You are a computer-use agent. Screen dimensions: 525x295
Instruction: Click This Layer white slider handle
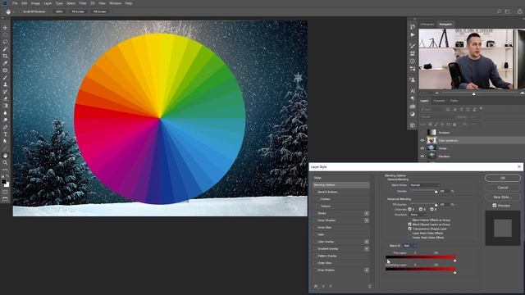[x=454, y=261]
